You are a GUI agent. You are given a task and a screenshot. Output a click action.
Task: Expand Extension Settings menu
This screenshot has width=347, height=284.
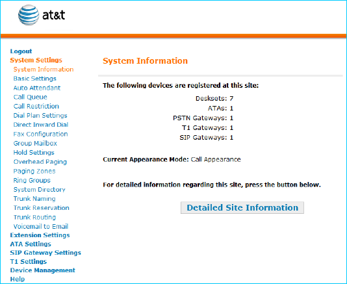click(x=40, y=235)
